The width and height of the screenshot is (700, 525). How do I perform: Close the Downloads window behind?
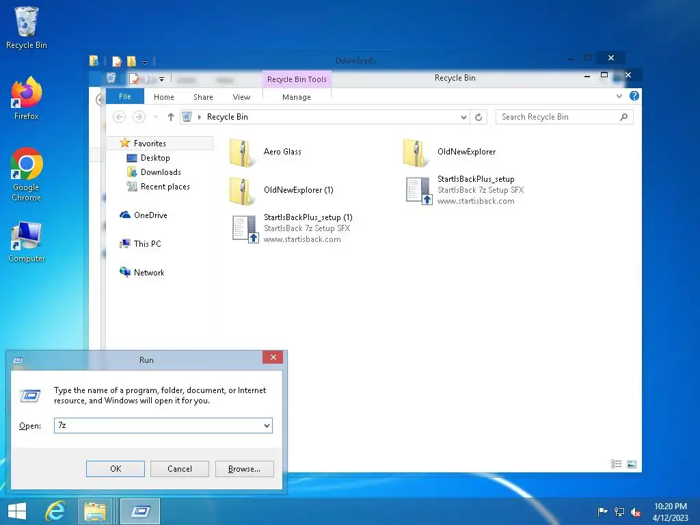pyautogui.click(x=611, y=57)
